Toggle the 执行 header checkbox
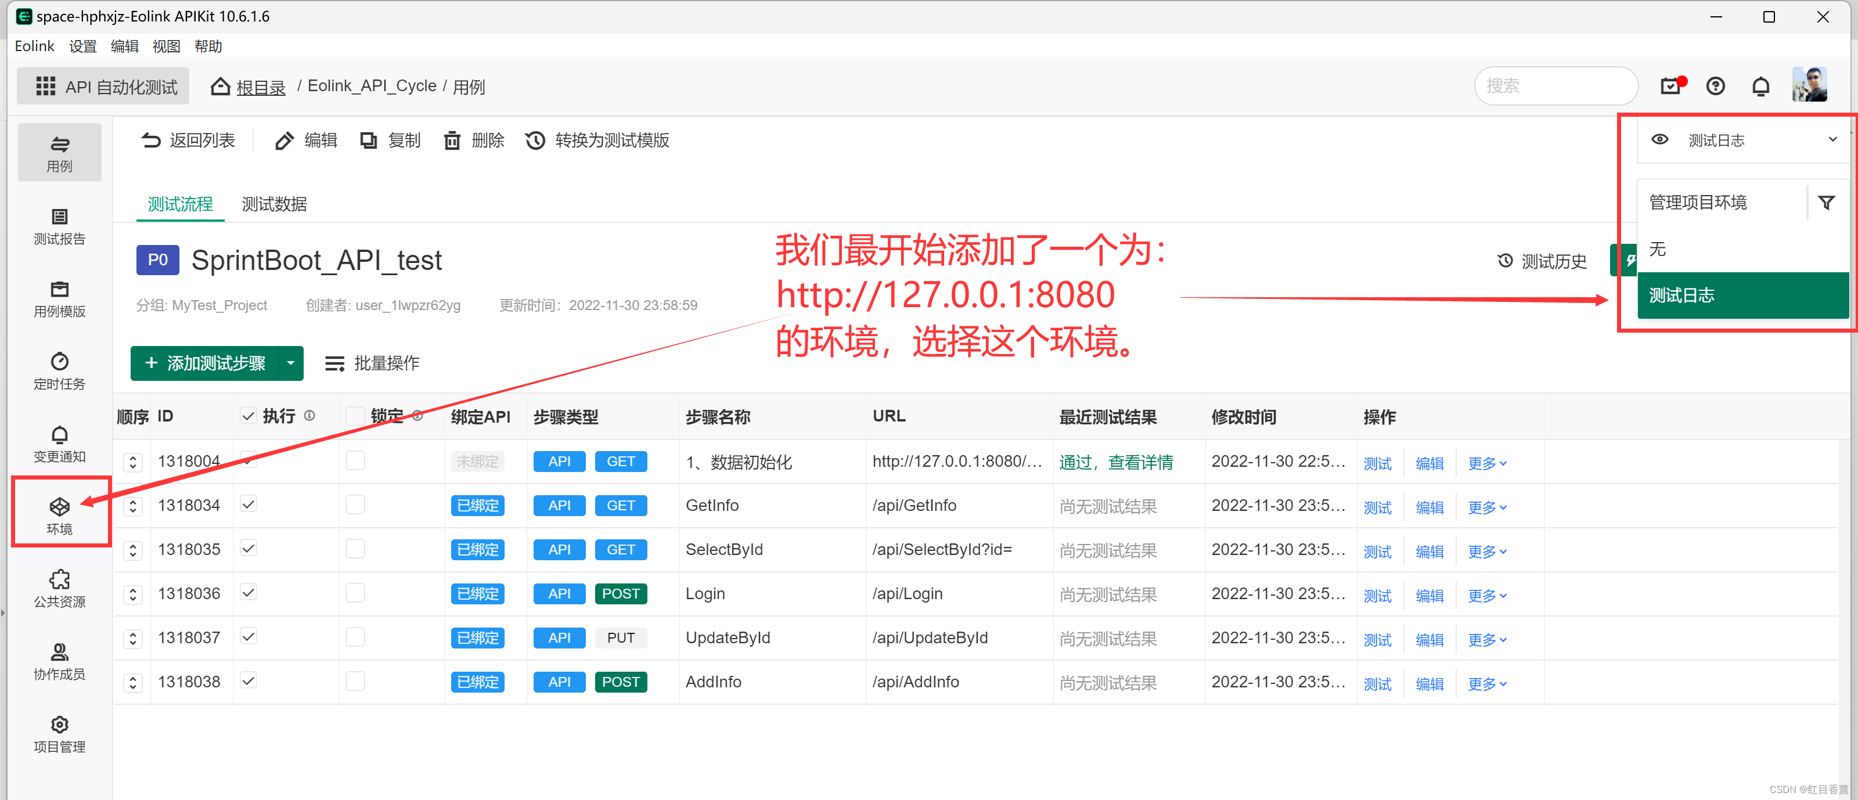 pyautogui.click(x=248, y=416)
